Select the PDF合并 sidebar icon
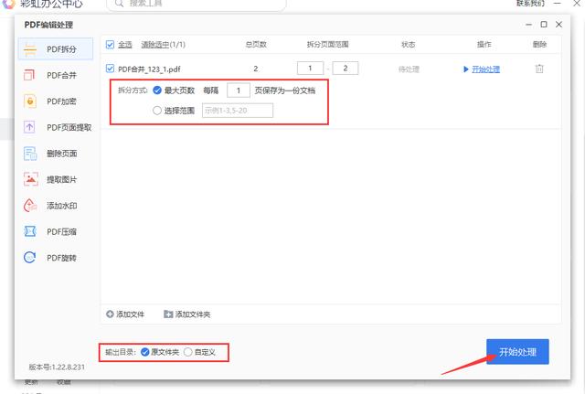The image size is (585, 394). pos(30,75)
